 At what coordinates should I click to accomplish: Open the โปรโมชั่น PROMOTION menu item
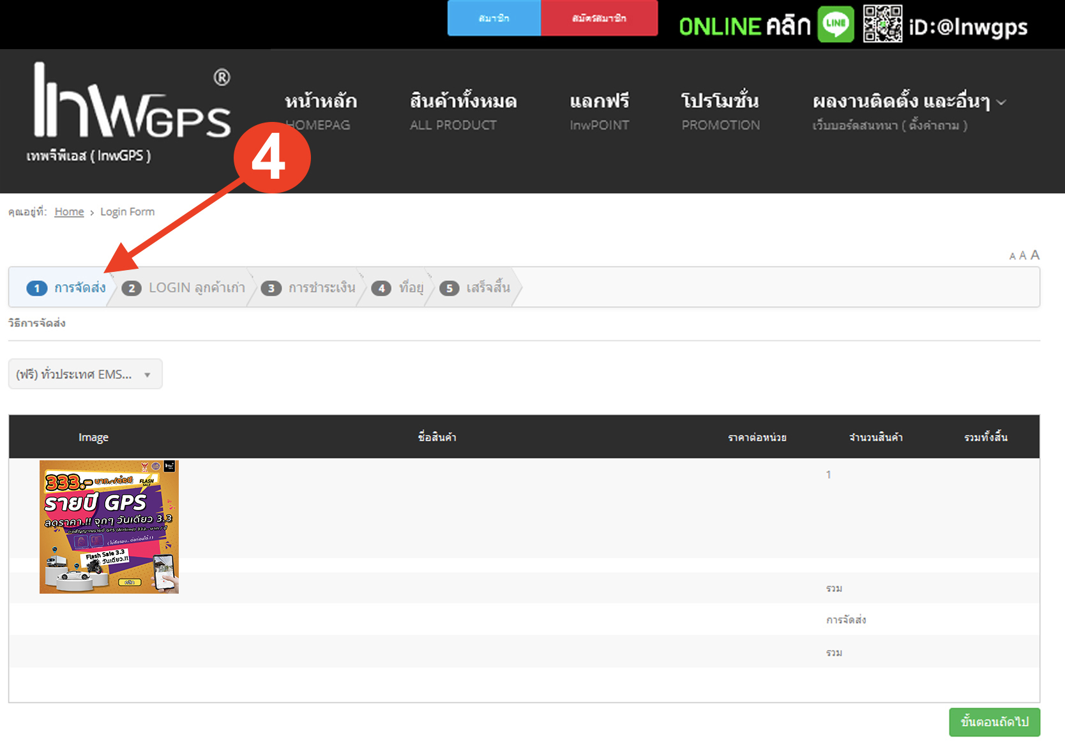pos(720,111)
